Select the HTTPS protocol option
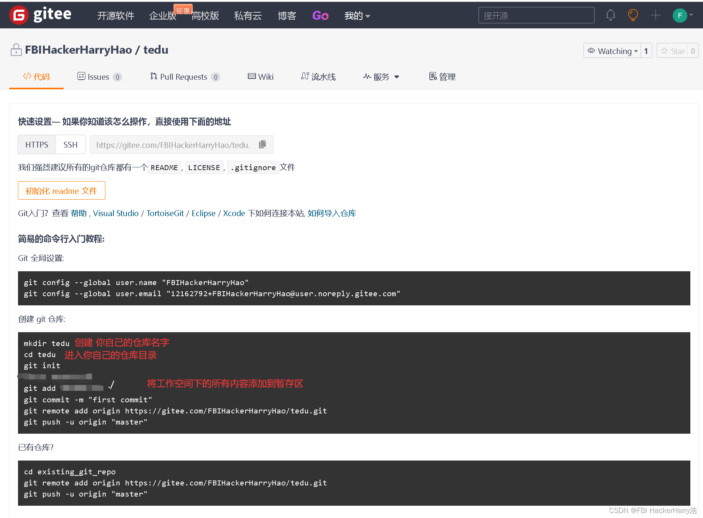 pyautogui.click(x=37, y=144)
